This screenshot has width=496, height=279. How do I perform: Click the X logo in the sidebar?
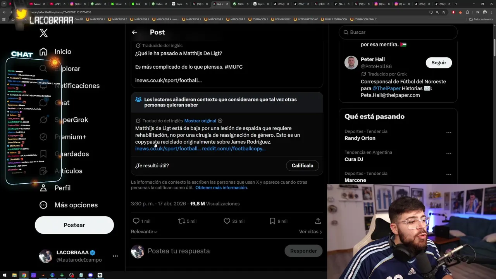coord(43,33)
